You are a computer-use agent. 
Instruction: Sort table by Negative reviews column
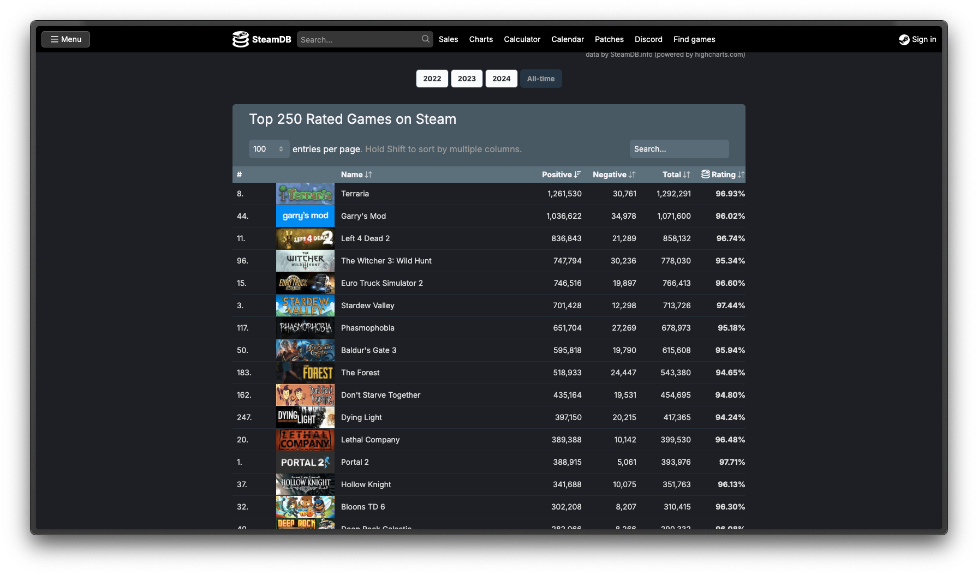[x=614, y=175]
